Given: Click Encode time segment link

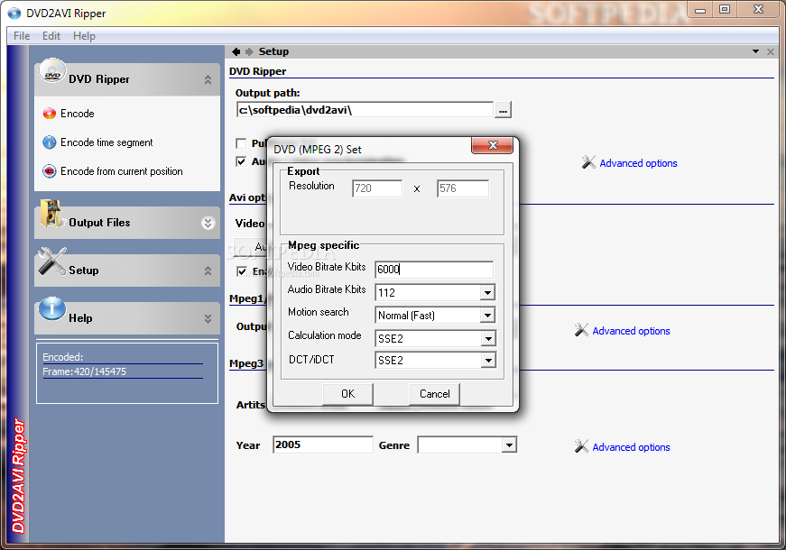Looking at the screenshot, I should 106,142.
